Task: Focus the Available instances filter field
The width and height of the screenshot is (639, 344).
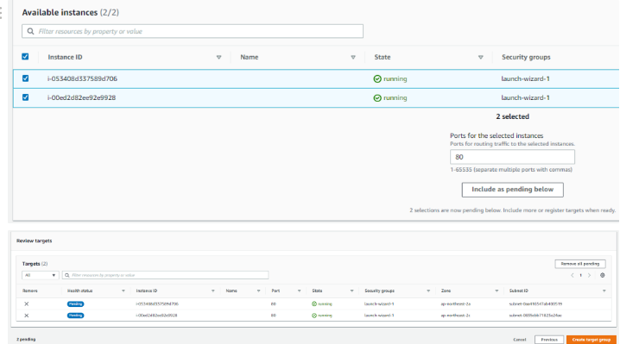Action: click(x=193, y=31)
